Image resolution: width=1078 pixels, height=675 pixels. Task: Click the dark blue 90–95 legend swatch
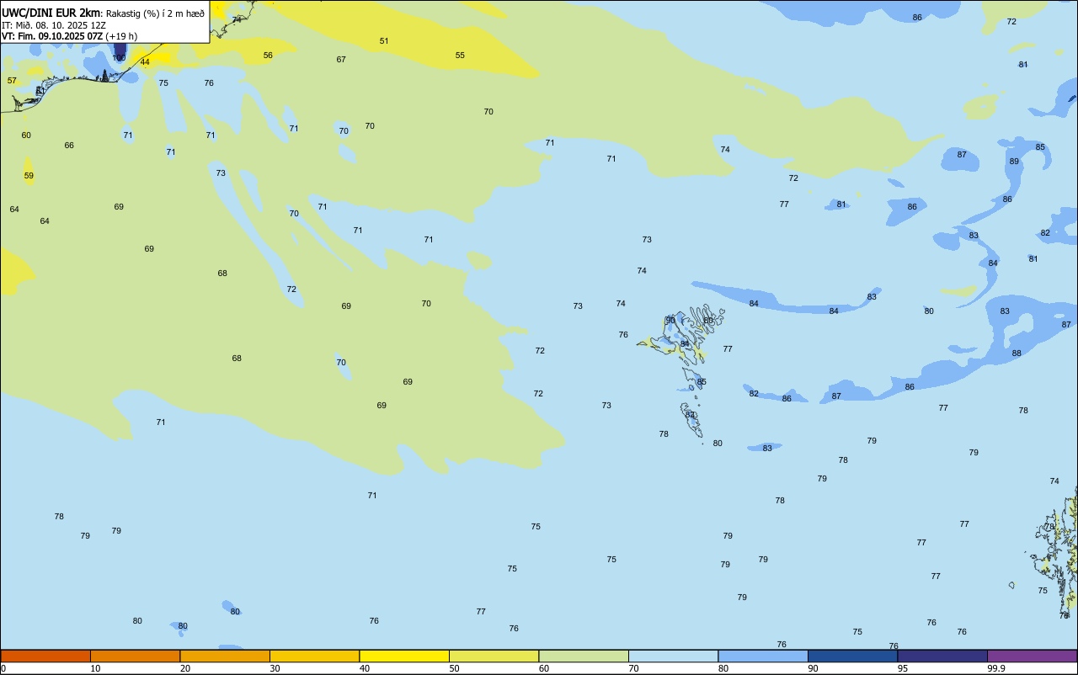click(x=852, y=656)
